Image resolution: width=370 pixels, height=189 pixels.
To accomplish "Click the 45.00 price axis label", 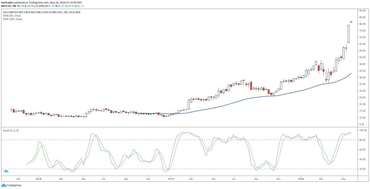I will pyautogui.click(x=362, y=71).
